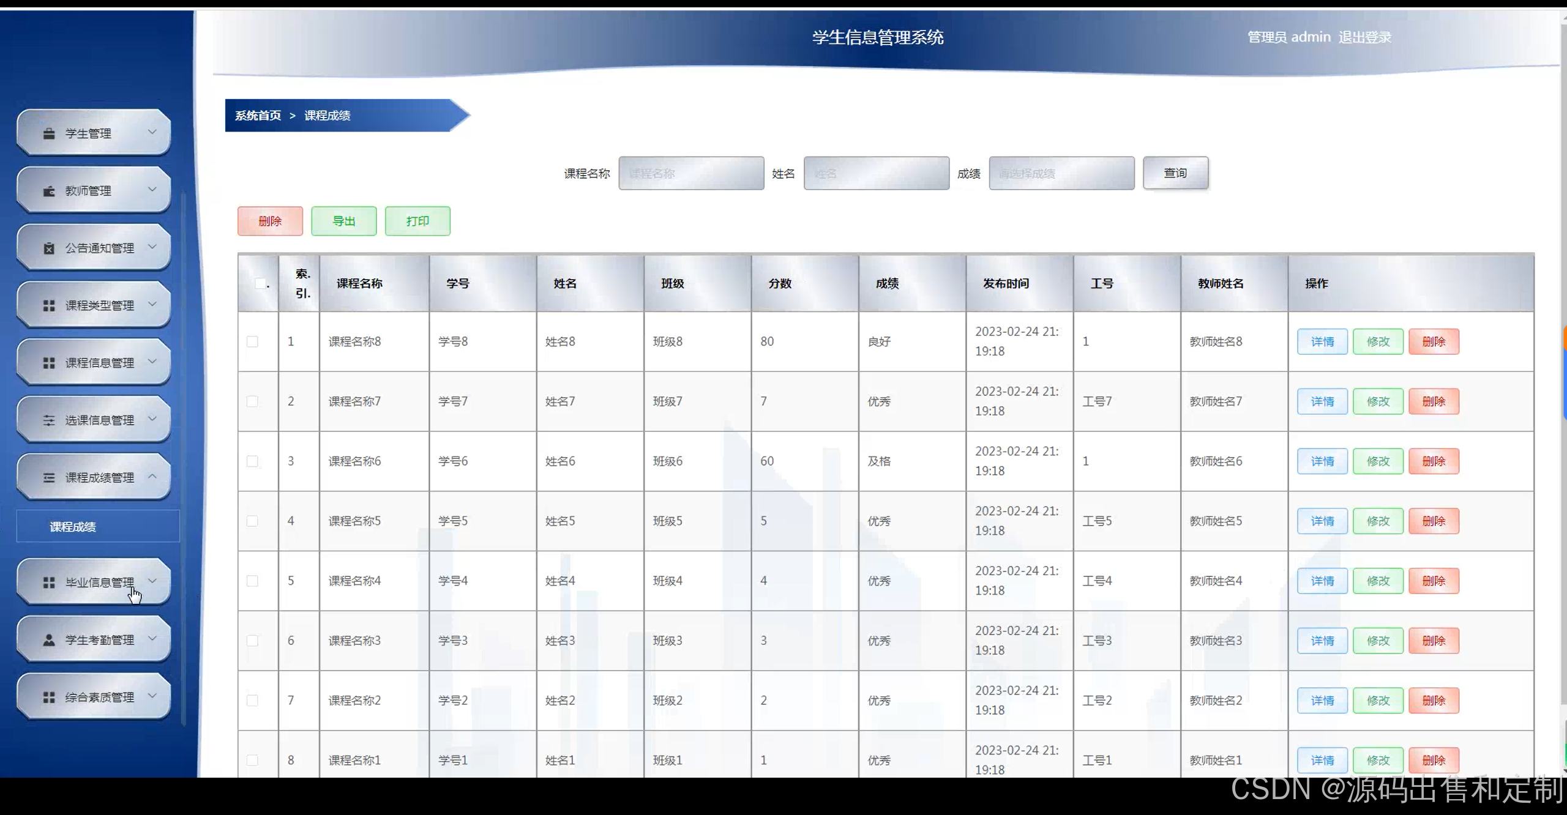Click the 导出 export button
Screen dimensions: 1567x815
[343, 221]
